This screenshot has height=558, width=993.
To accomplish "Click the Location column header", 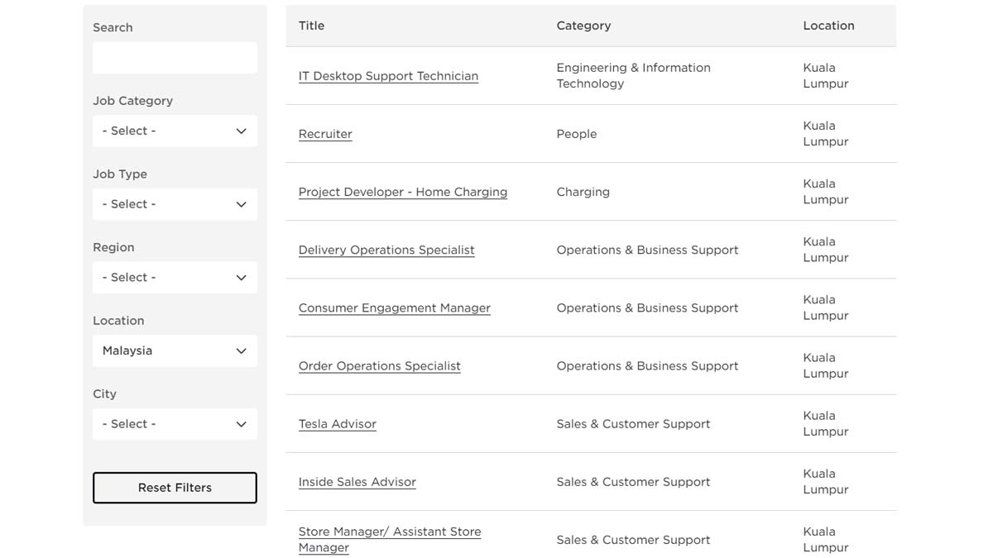I will click(828, 26).
